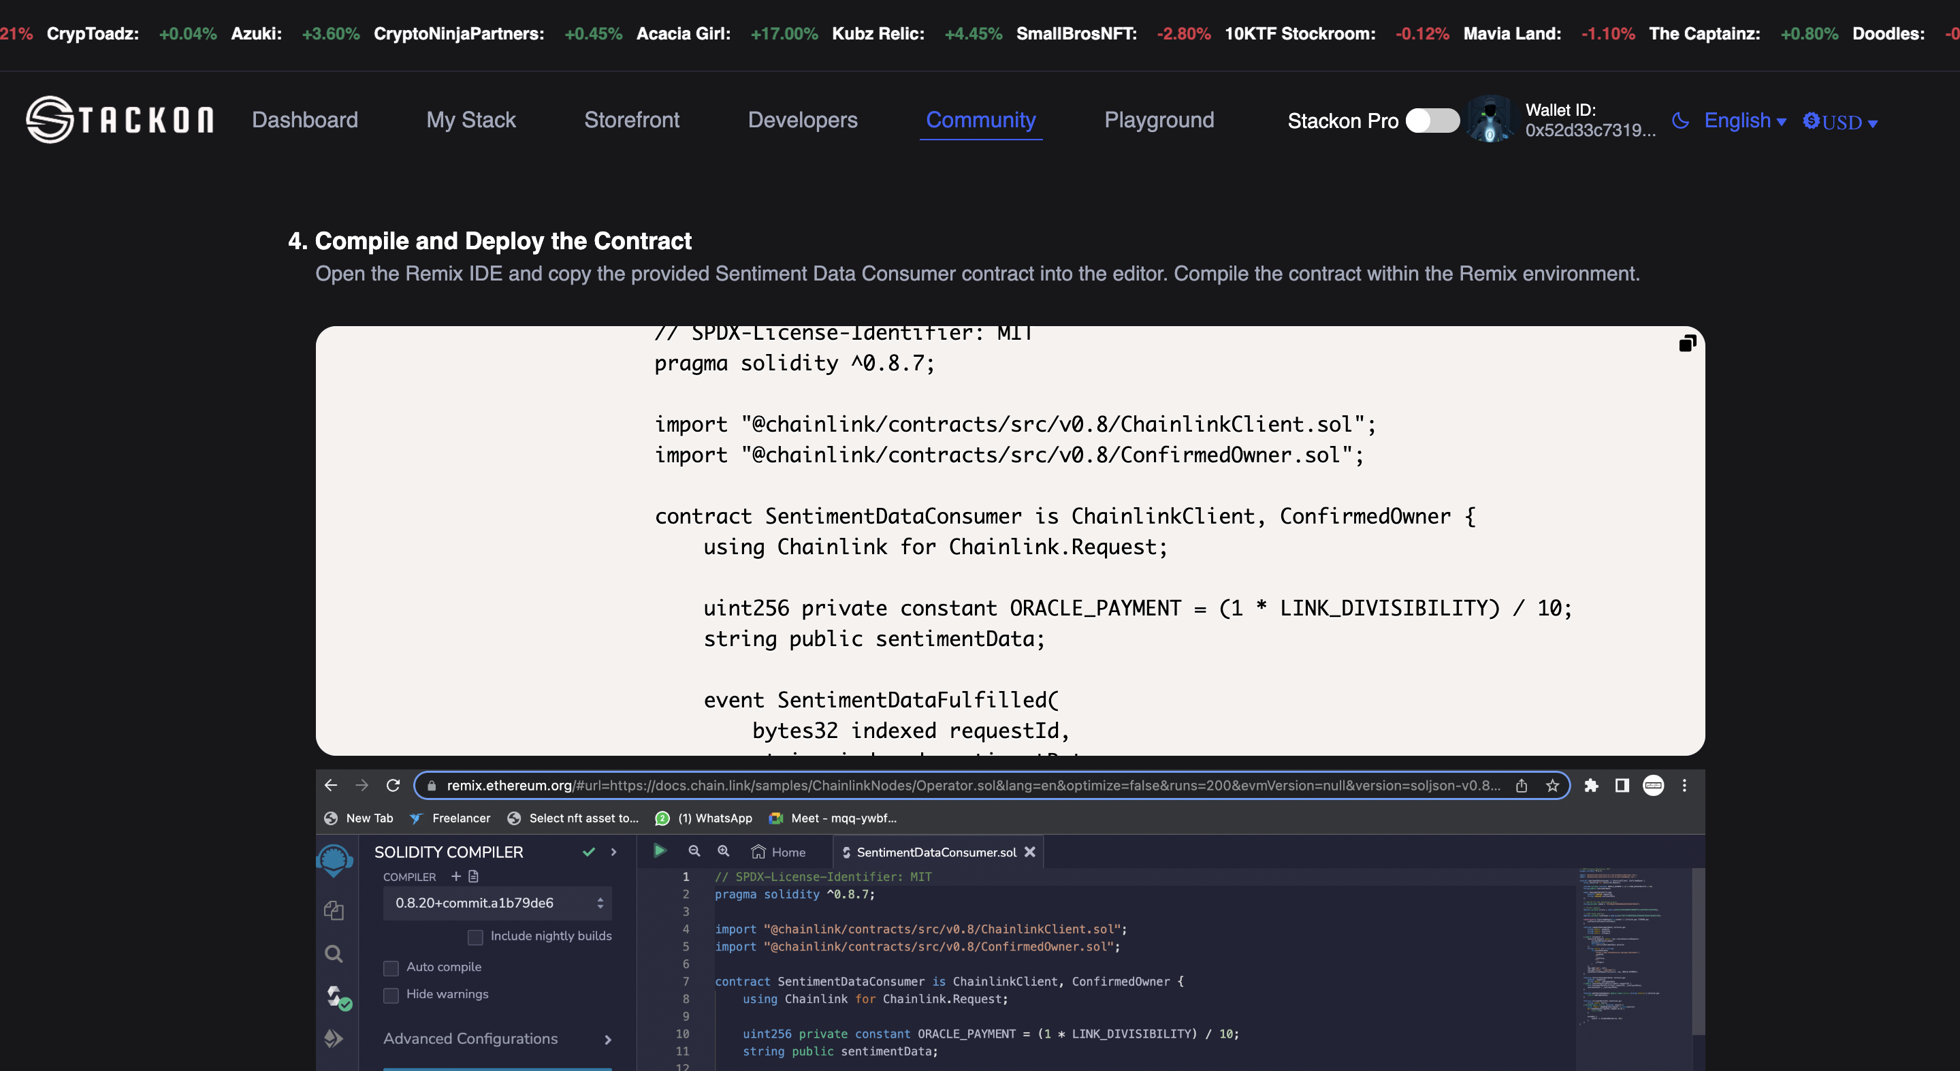The height and width of the screenshot is (1071, 1960).
Task: Open the Remix file explorer icon
Action: click(x=334, y=910)
